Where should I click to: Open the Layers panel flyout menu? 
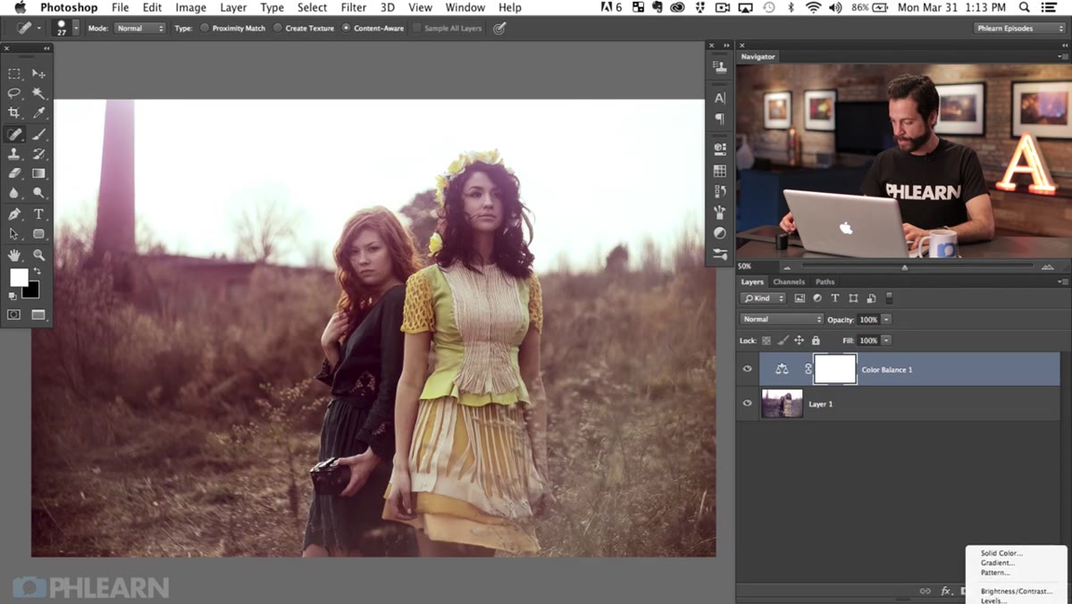point(1062,281)
